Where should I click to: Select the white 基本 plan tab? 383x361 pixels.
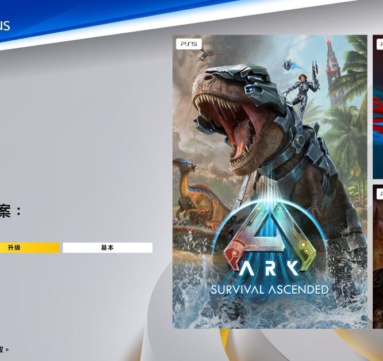pyautogui.click(x=108, y=248)
